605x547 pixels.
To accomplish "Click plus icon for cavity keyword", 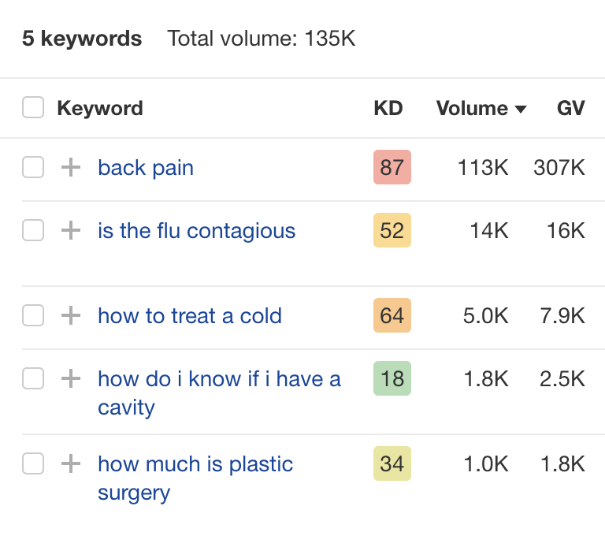I will 71,378.
